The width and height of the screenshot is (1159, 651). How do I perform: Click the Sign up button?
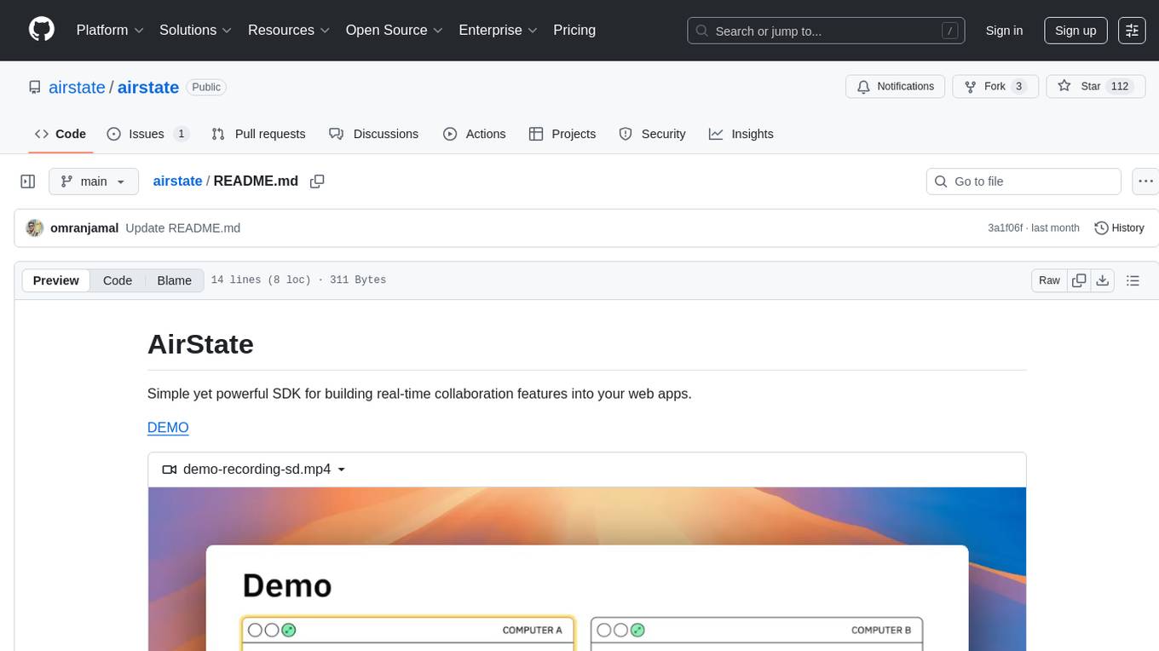click(1075, 31)
